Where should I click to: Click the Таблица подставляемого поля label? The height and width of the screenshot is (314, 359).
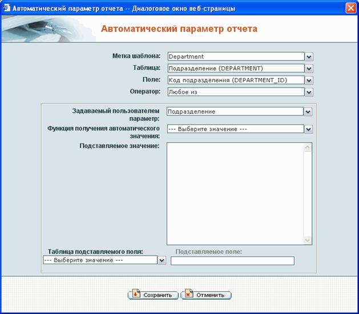click(x=95, y=252)
